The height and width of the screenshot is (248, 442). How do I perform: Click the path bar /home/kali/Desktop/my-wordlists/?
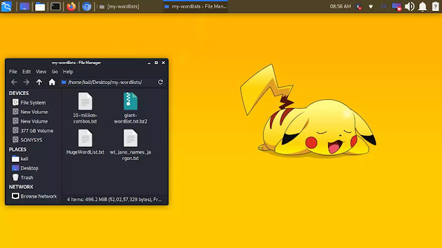107,82
